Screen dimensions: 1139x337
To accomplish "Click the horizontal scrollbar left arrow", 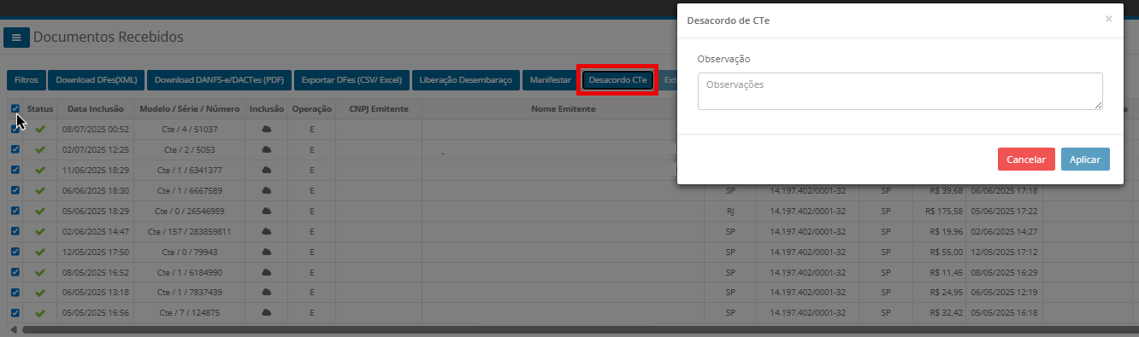I will click(x=13, y=329).
